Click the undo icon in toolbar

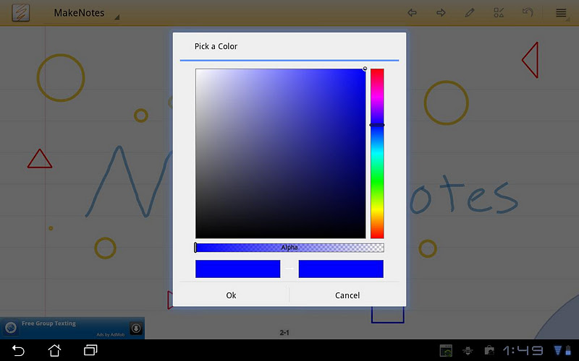pos(528,12)
